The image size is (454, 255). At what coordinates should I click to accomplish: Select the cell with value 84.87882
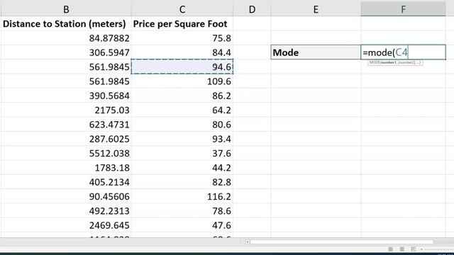point(66,38)
